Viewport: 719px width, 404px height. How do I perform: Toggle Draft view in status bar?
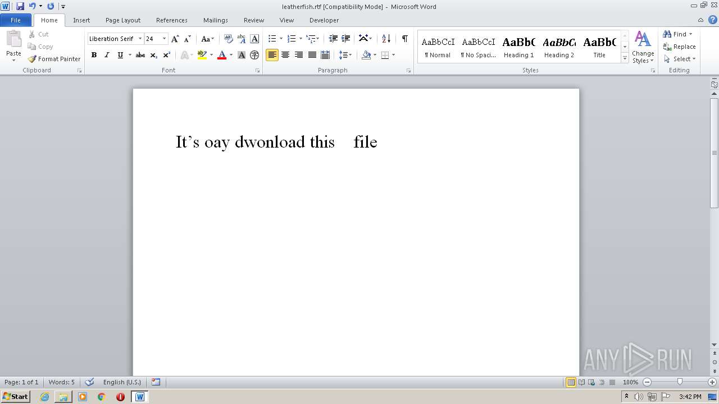[x=612, y=382]
